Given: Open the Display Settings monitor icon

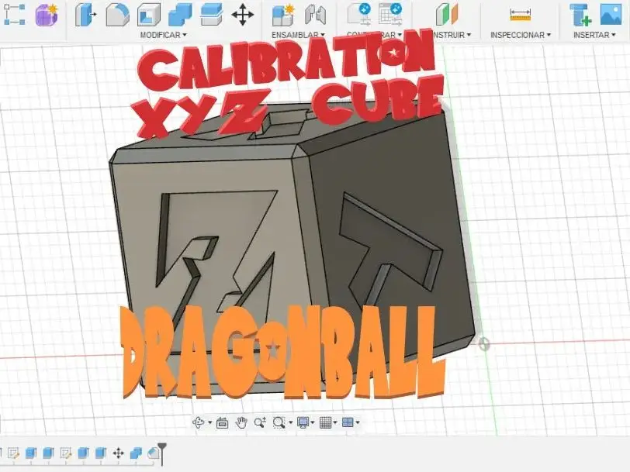Looking at the screenshot, I should pos(303,422).
